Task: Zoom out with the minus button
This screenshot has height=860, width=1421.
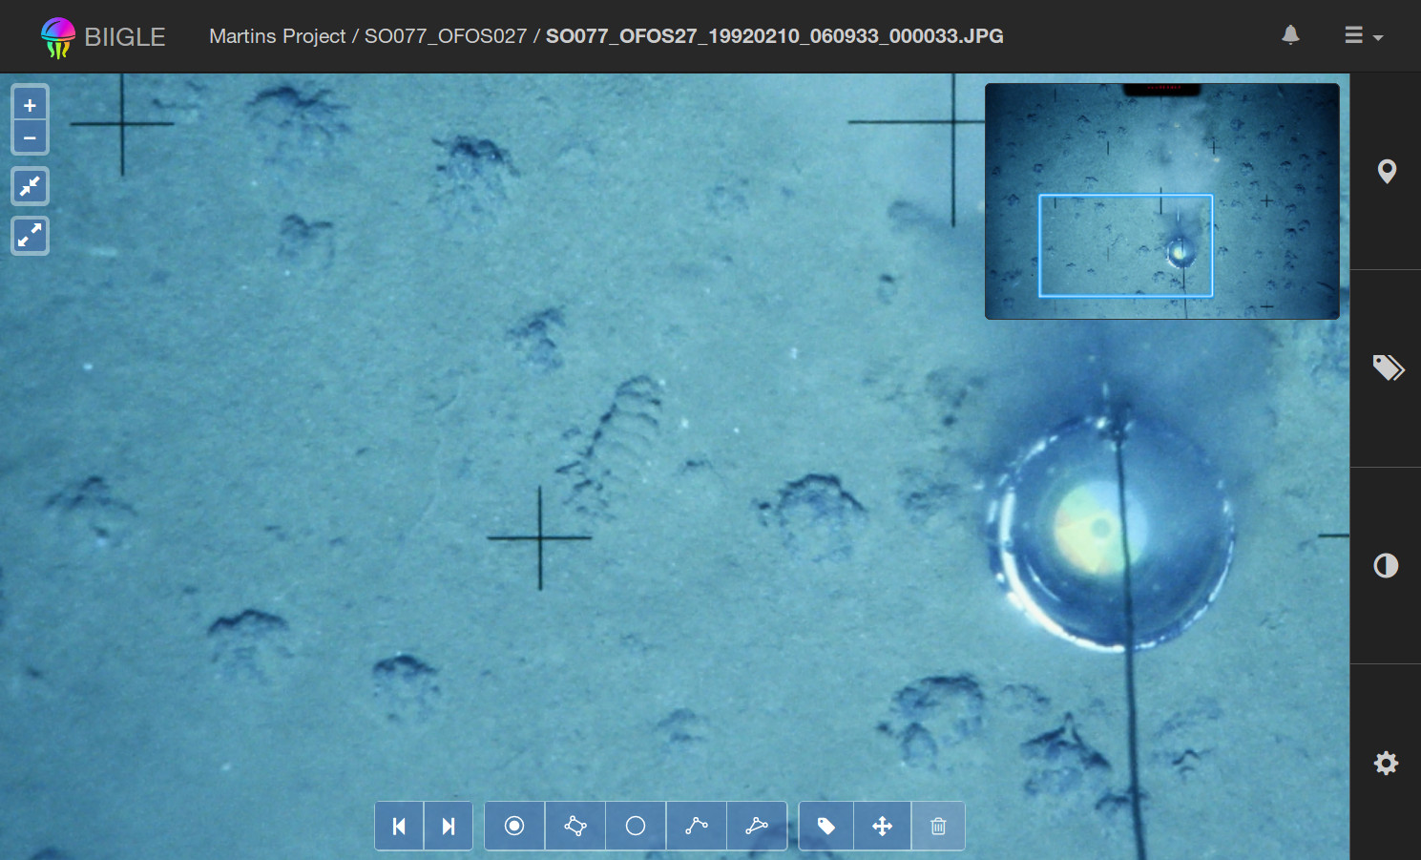Action: (30, 138)
